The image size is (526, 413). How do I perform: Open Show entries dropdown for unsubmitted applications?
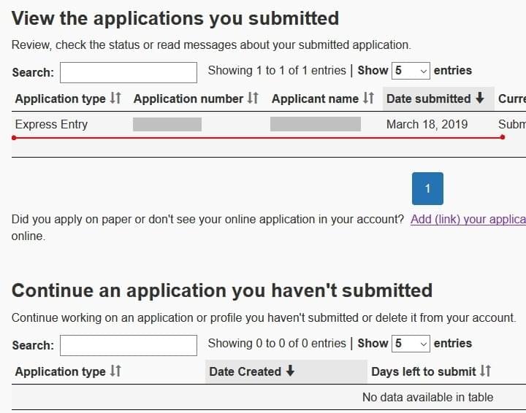[411, 344]
